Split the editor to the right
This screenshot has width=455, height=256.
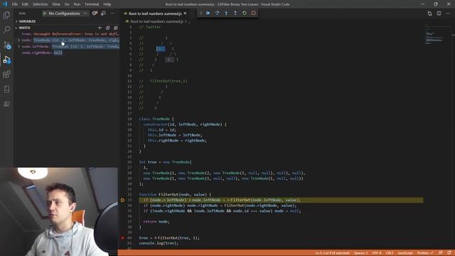tap(439, 14)
